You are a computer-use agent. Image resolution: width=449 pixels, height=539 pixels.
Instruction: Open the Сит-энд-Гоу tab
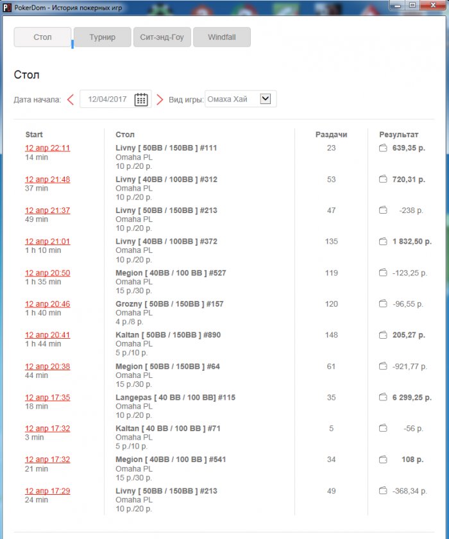click(162, 37)
